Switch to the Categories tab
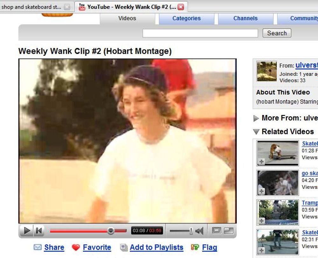Viewport: 318px width, 258px height. click(187, 18)
